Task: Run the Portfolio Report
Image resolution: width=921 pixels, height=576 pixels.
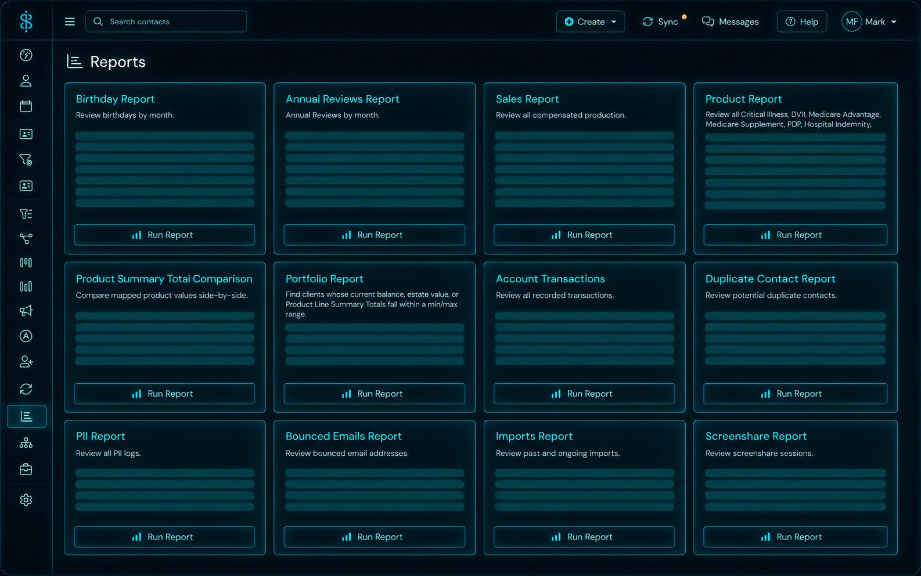Action: click(374, 394)
